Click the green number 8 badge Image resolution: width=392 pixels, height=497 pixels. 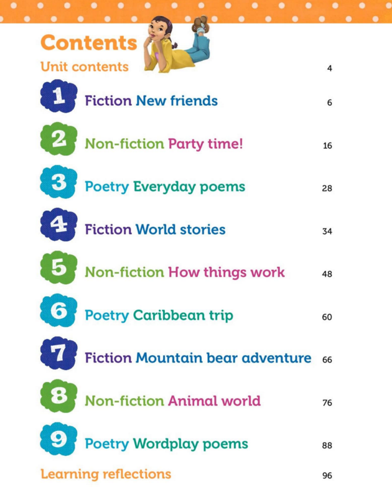coord(59,396)
